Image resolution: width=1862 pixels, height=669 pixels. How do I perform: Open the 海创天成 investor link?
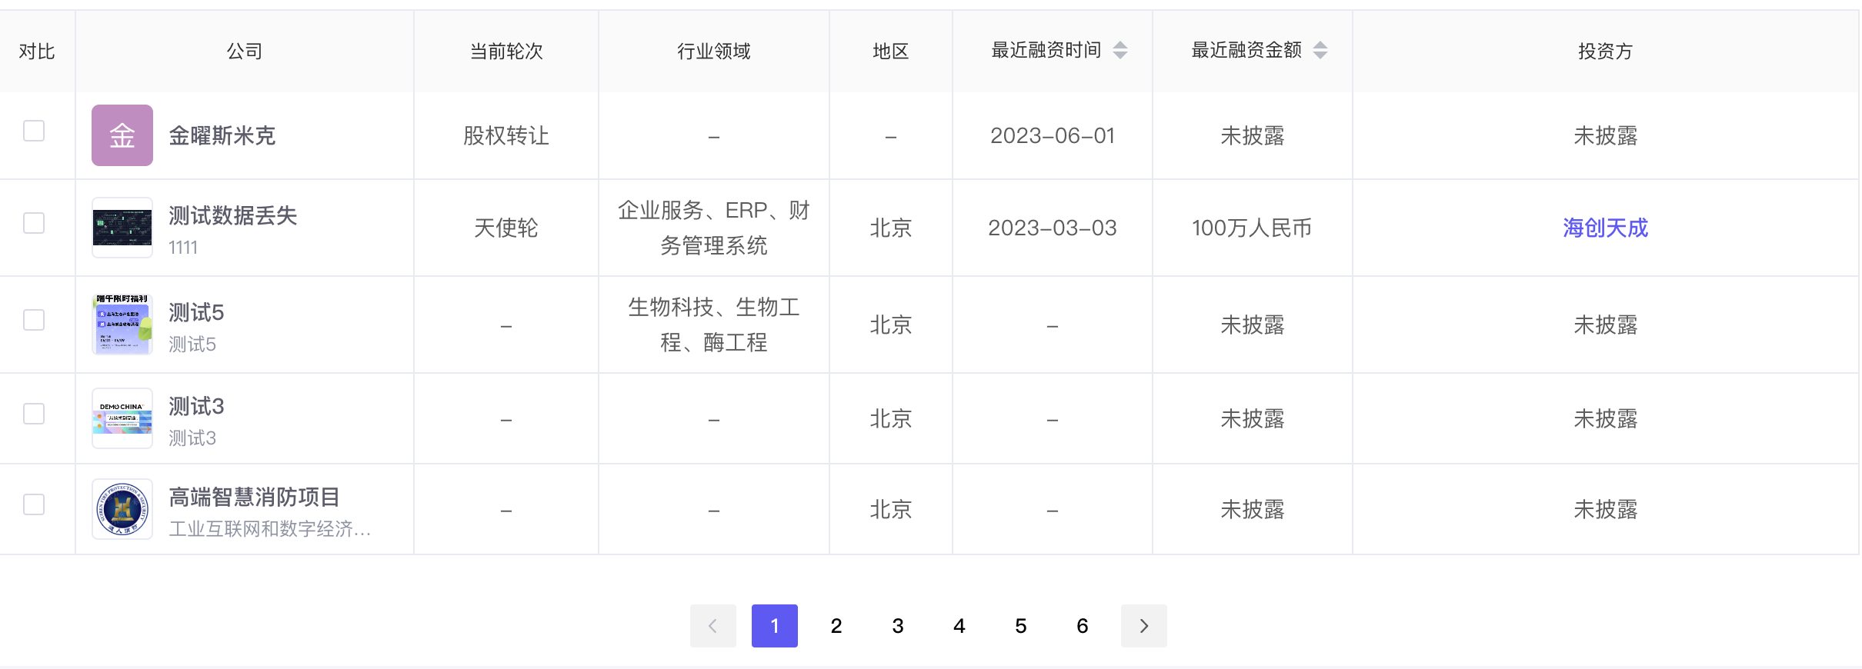tap(1605, 228)
